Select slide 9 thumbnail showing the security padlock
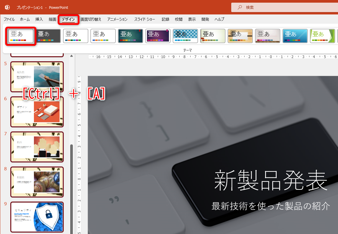This screenshot has width=338, height=234. [x=37, y=217]
